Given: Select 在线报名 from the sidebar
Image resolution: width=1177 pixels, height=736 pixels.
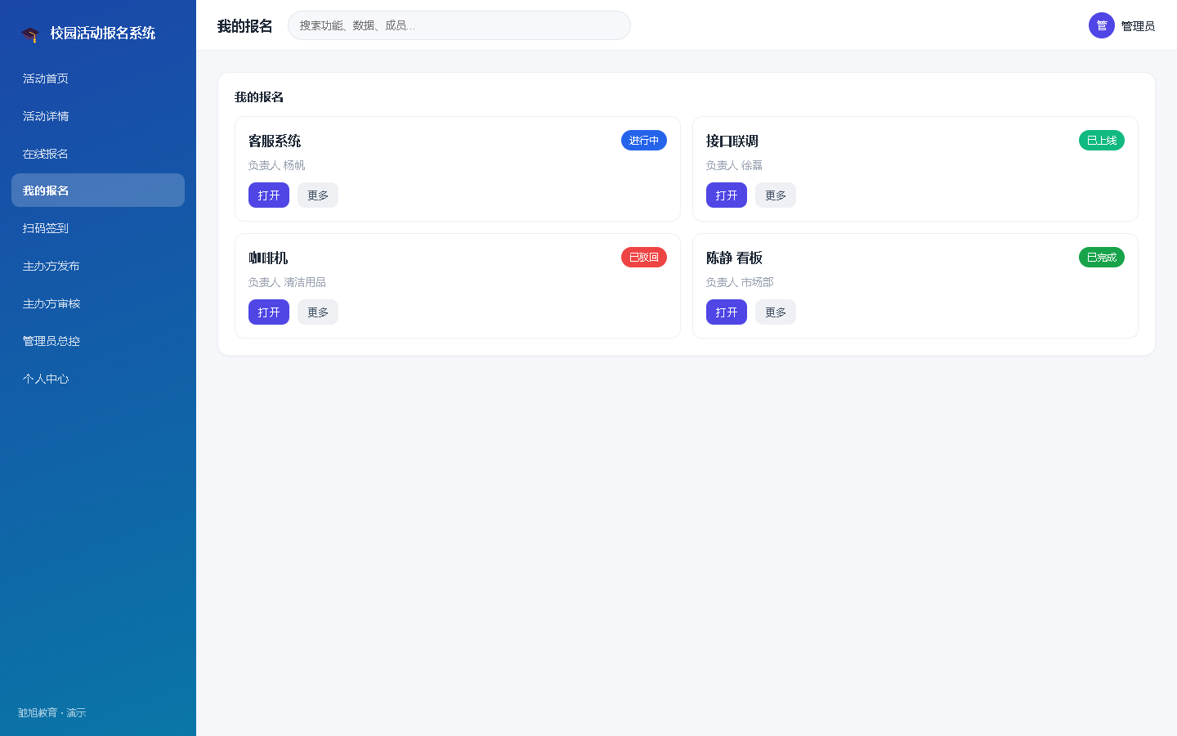Looking at the screenshot, I should coord(98,154).
